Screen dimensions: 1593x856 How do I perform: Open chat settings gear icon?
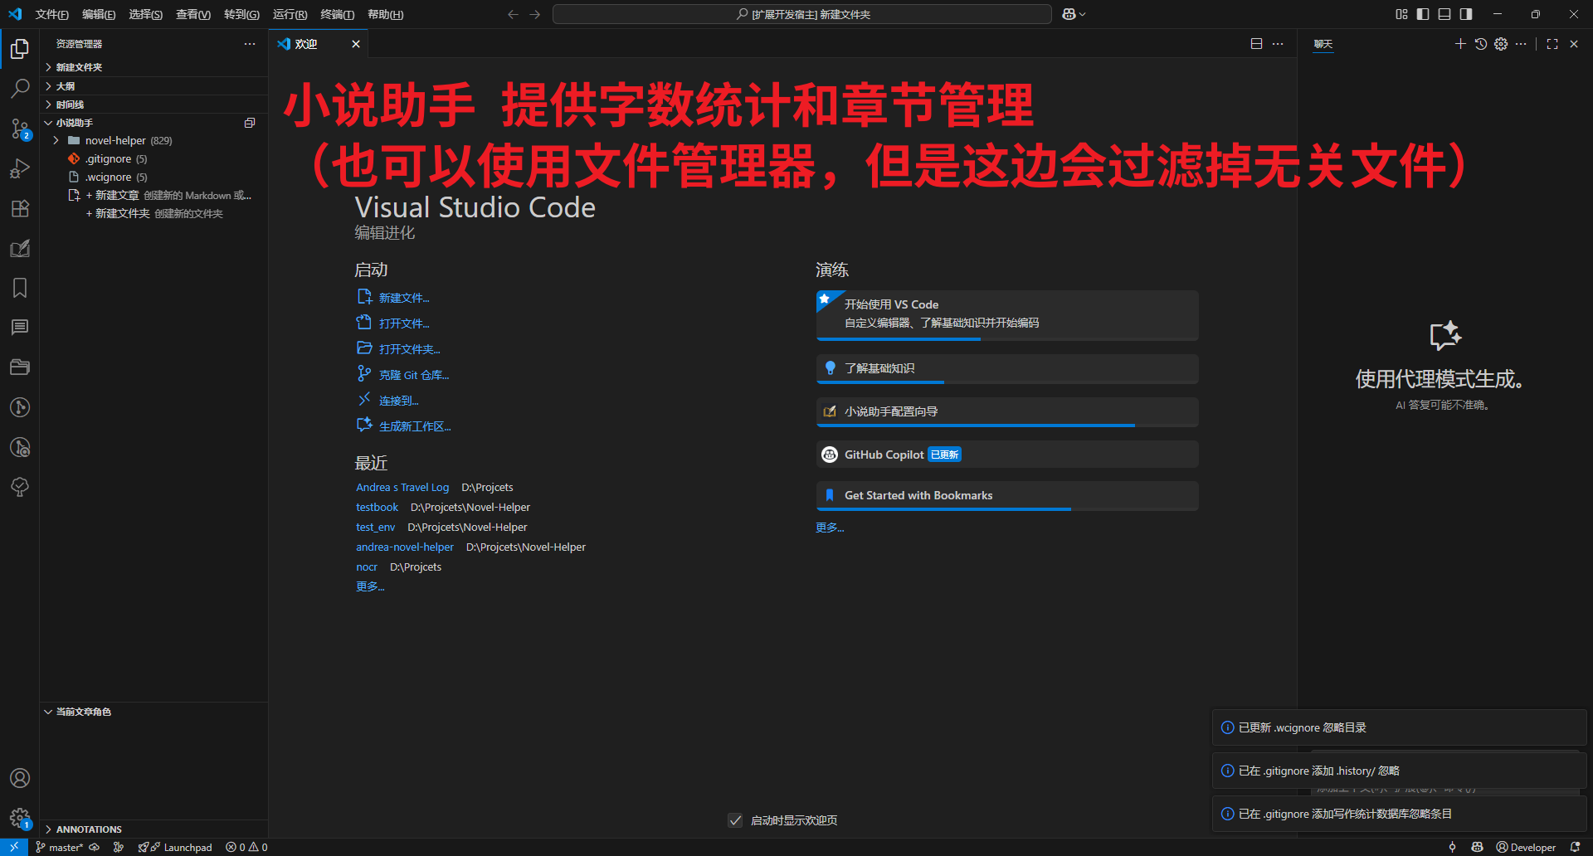[1501, 44]
